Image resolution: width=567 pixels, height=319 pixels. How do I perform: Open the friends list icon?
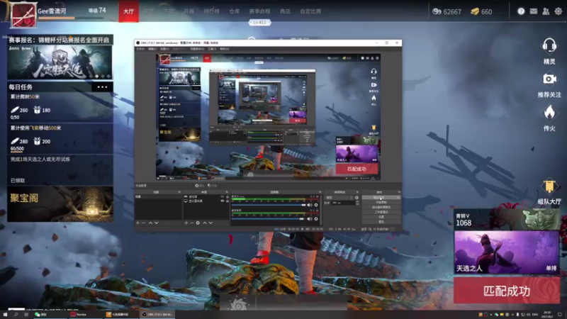click(x=546, y=11)
